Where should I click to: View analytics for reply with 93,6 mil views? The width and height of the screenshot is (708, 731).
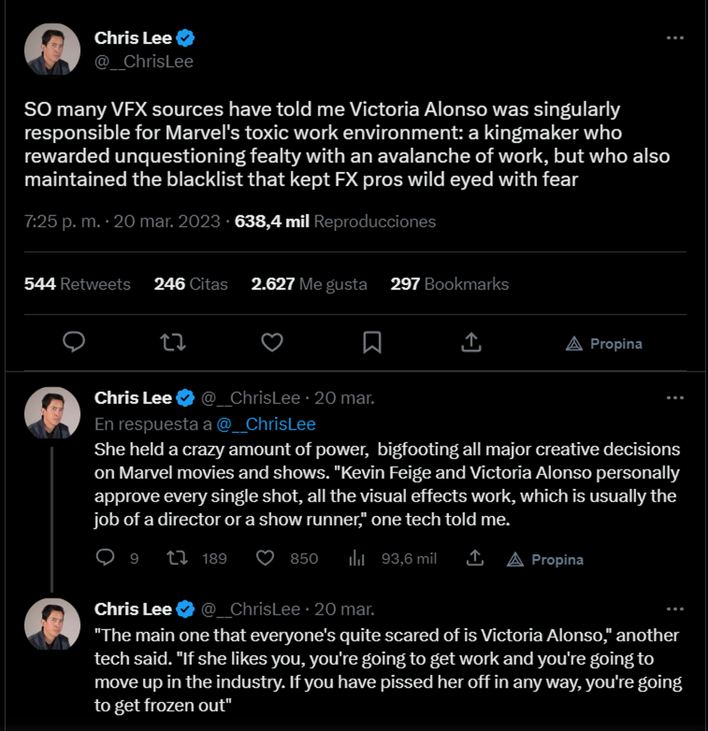pyautogui.click(x=357, y=558)
